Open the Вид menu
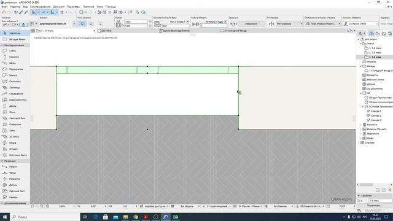 (x=25, y=7)
